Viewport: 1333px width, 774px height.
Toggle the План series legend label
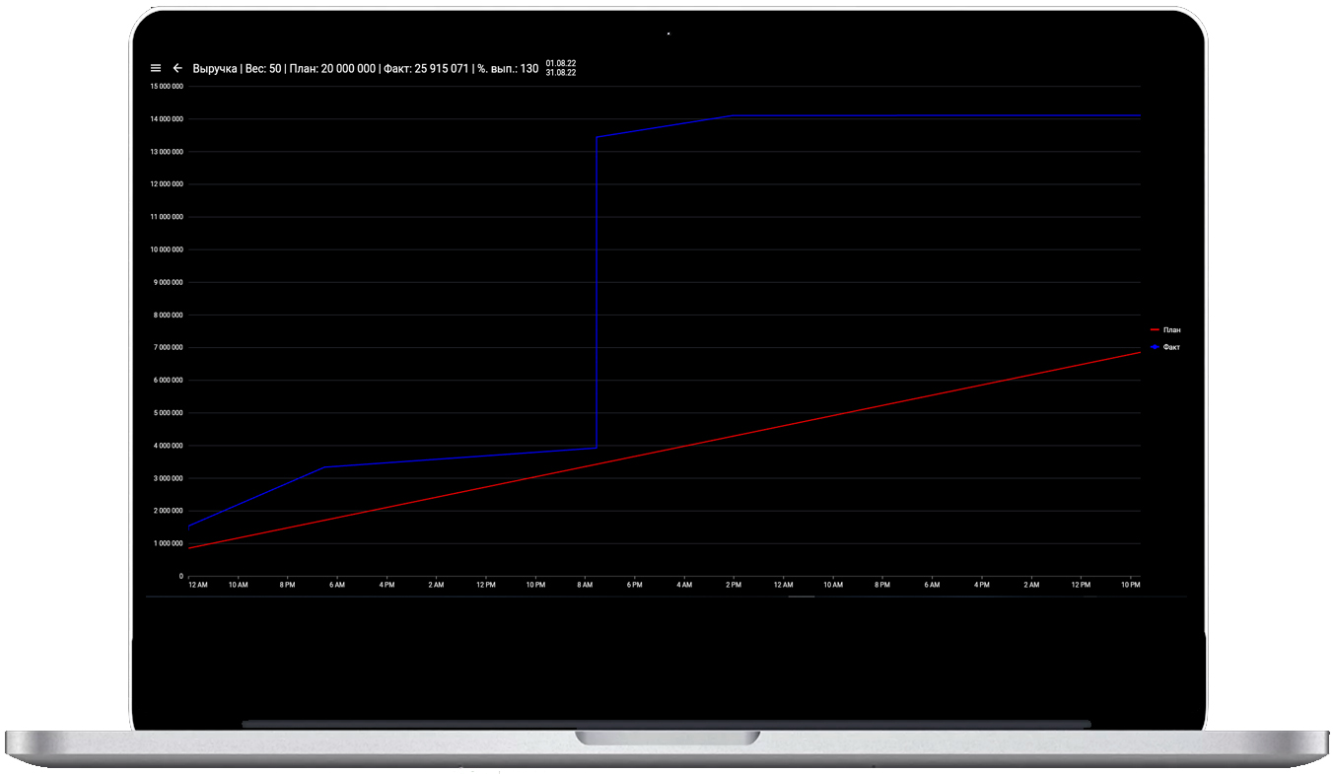point(1171,330)
